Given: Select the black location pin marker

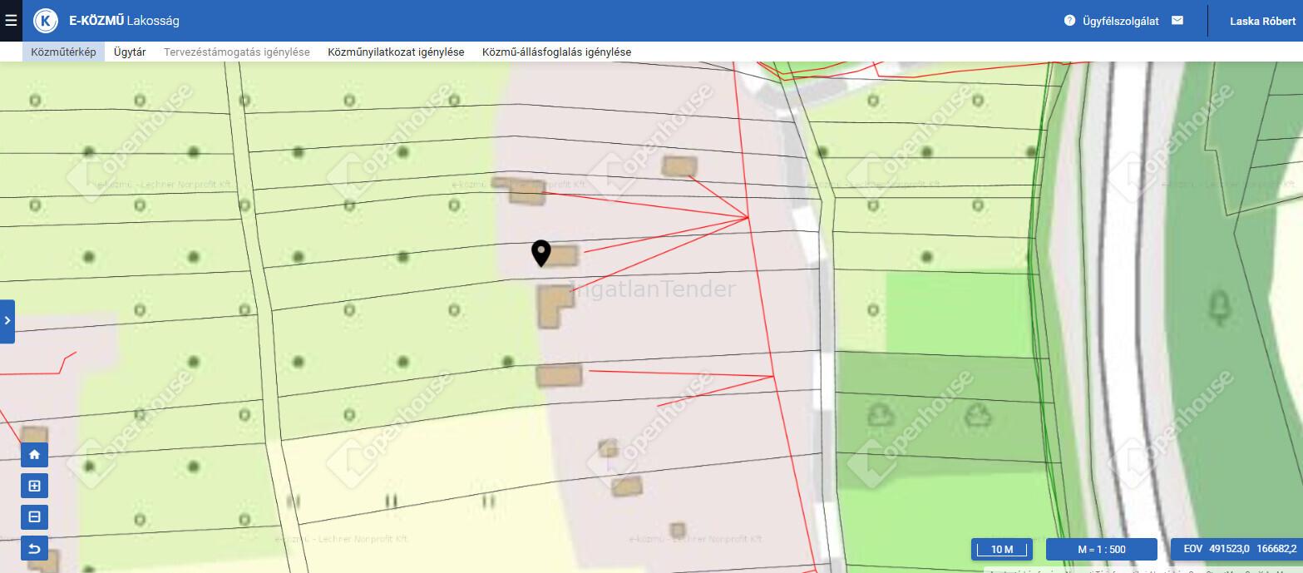Looking at the screenshot, I should click(x=540, y=252).
